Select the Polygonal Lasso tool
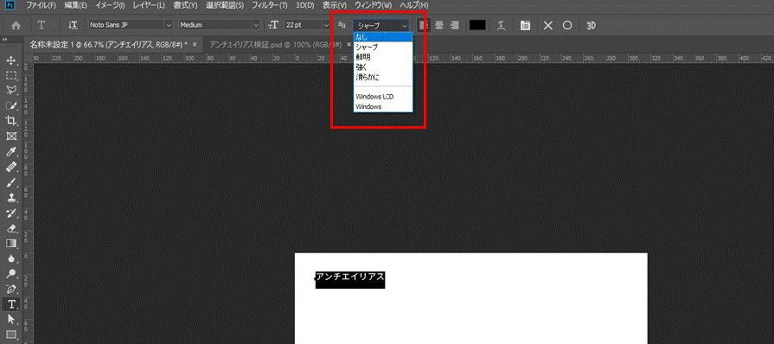The width and height of the screenshot is (774, 344). (11, 90)
